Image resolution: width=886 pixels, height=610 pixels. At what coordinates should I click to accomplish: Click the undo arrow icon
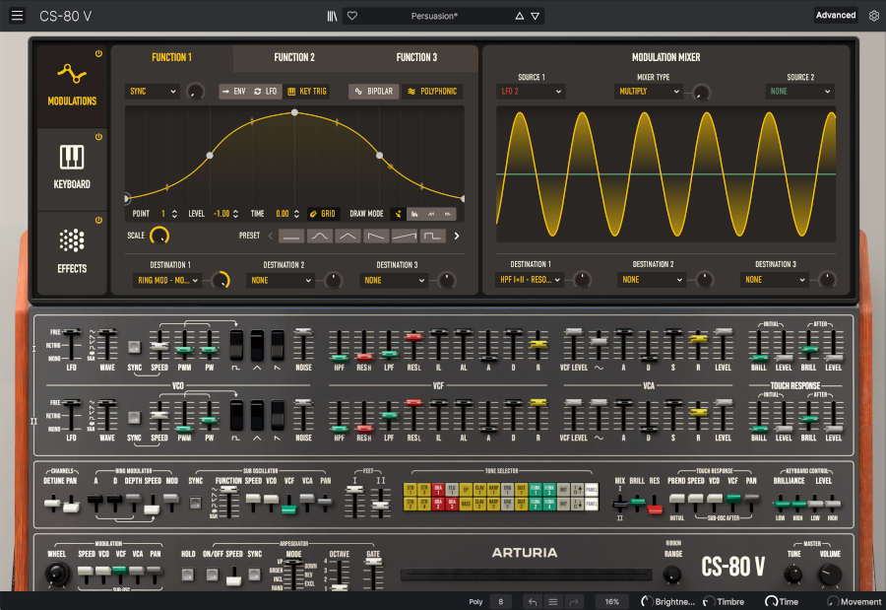pyautogui.click(x=532, y=601)
